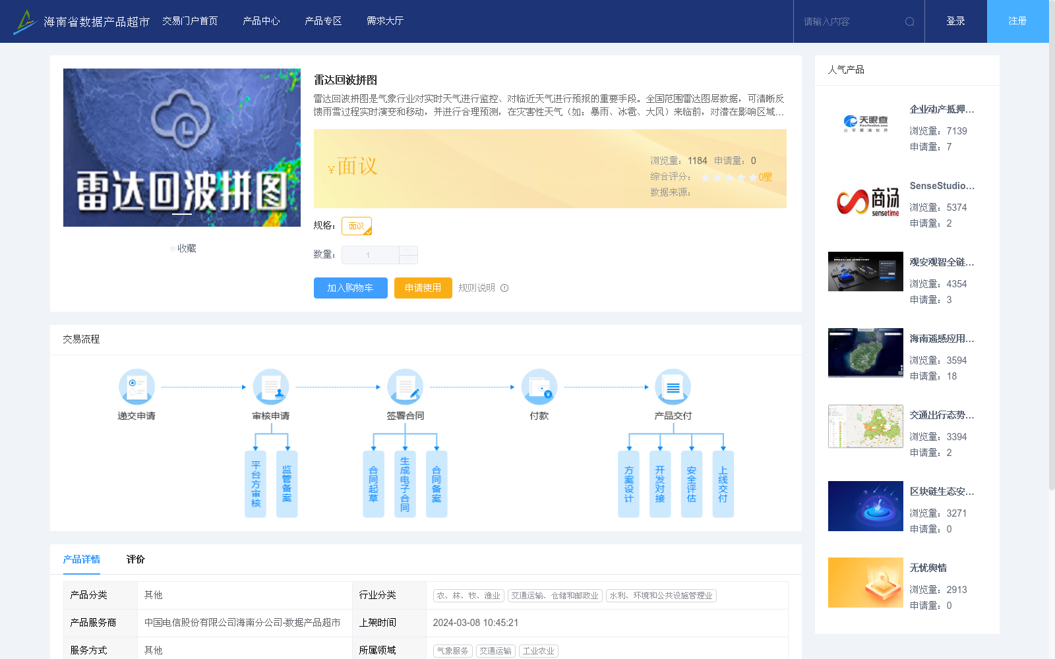The width and height of the screenshot is (1055, 659).
Task: Click the 监管备案 flow box
Action: (287, 484)
